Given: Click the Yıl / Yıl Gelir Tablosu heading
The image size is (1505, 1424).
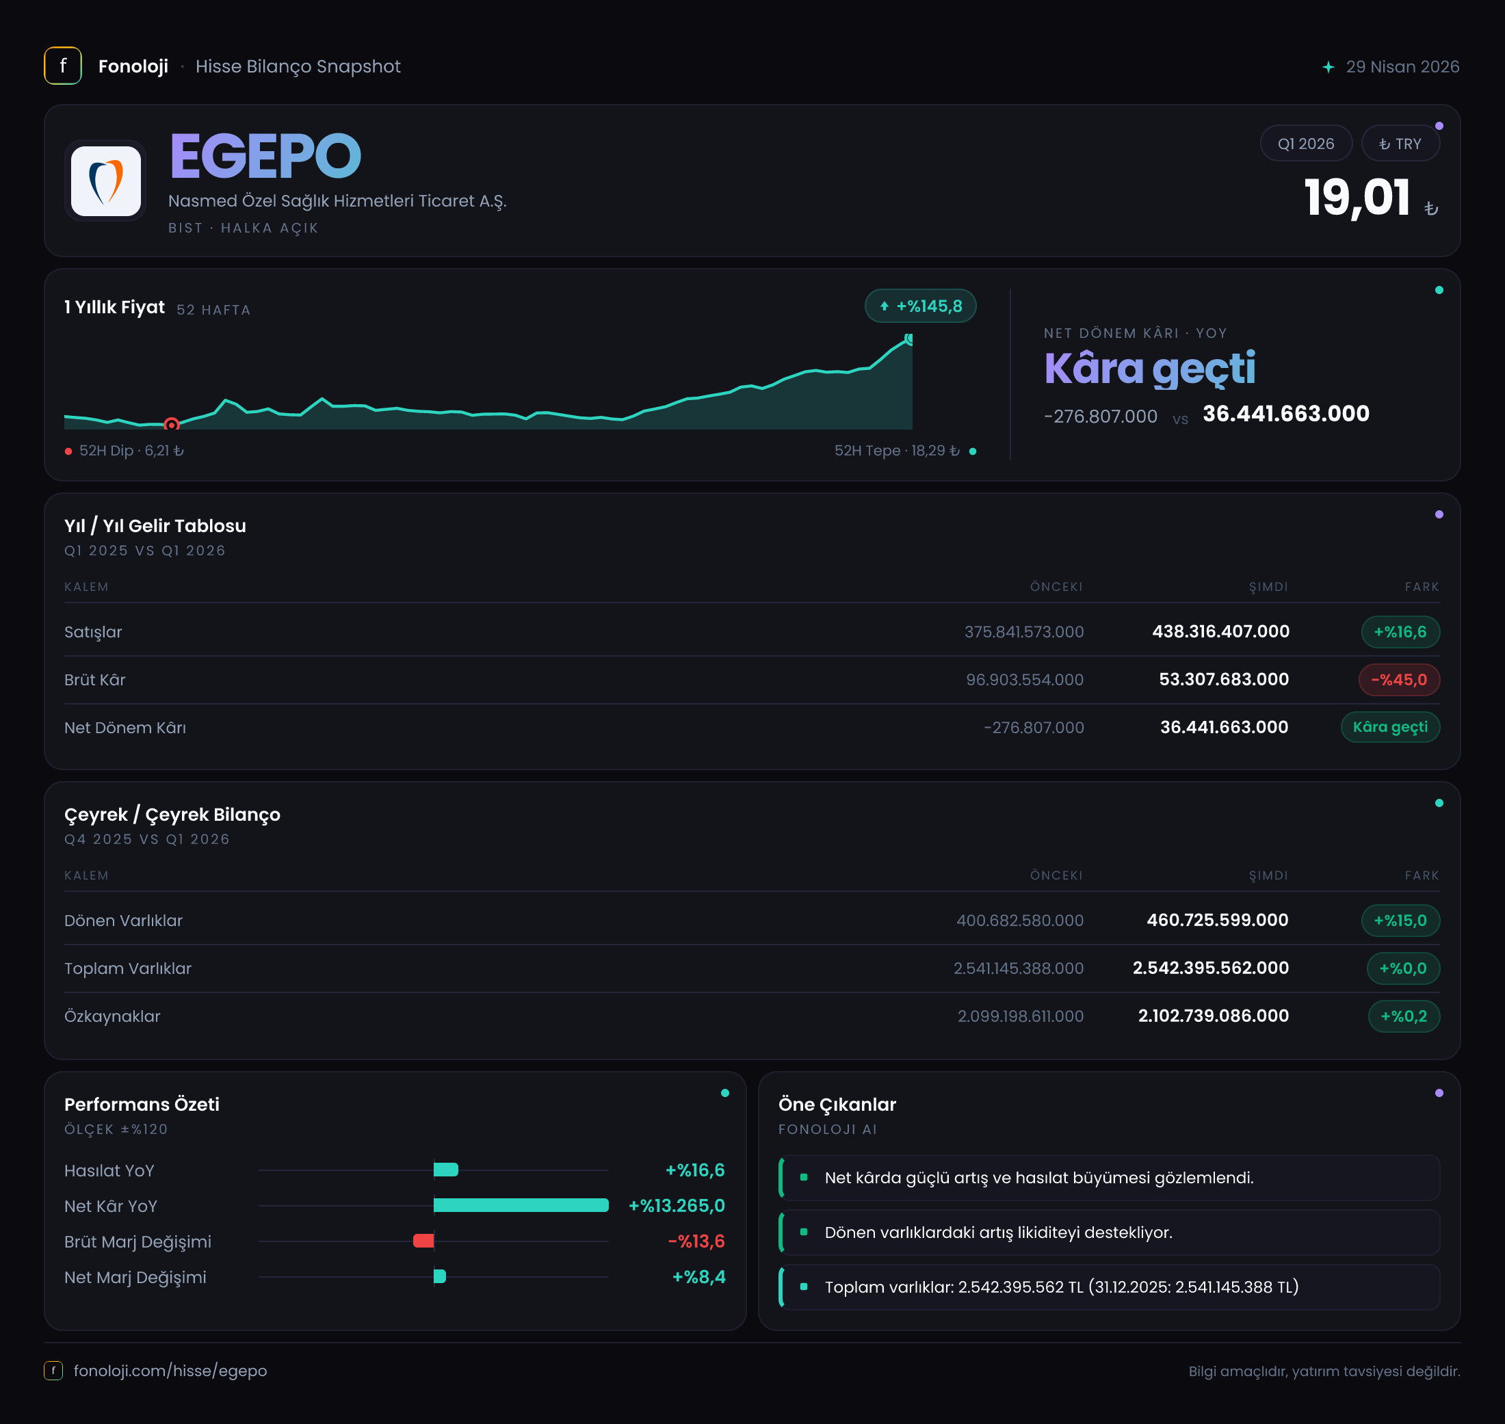Looking at the screenshot, I should coord(155,526).
